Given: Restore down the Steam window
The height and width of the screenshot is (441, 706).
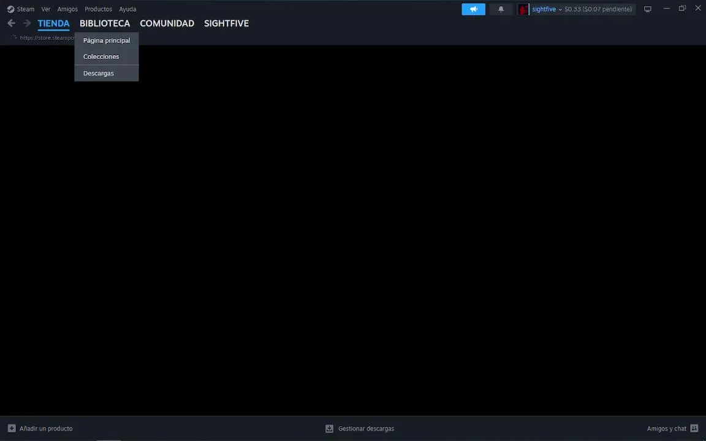Looking at the screenshot, I should point(682,9).
